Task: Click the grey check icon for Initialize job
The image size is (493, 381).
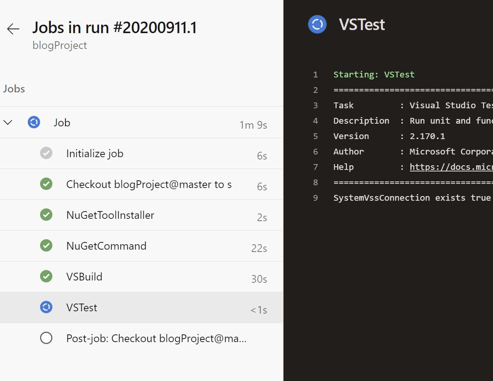Action: click(46, 153)
